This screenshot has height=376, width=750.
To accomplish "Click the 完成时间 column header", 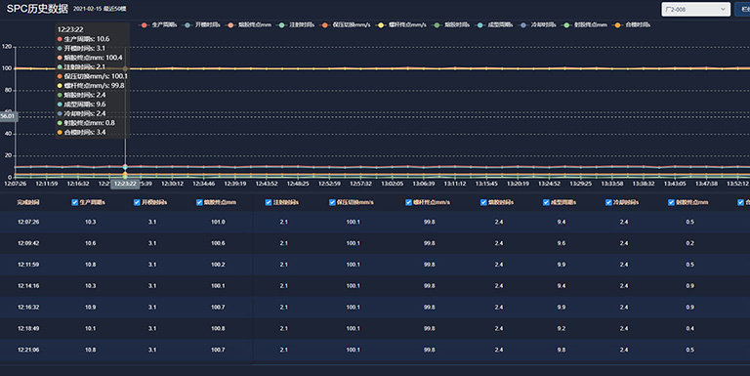I will pos(28,202).
